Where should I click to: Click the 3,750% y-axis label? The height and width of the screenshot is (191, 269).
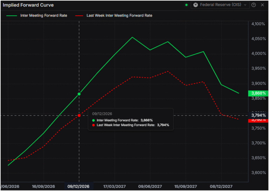[x=258, y=128]
